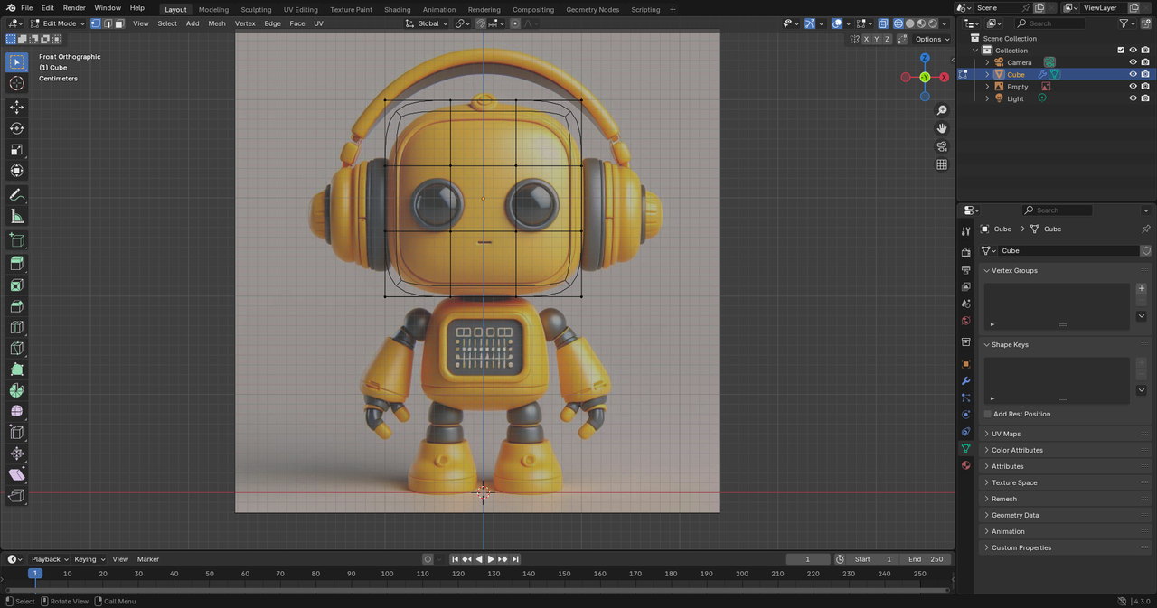Image resolution: width=1157 pixels, height=608 pixels.
Task: Open the Render Properties tab
Action: pos(965,251)
